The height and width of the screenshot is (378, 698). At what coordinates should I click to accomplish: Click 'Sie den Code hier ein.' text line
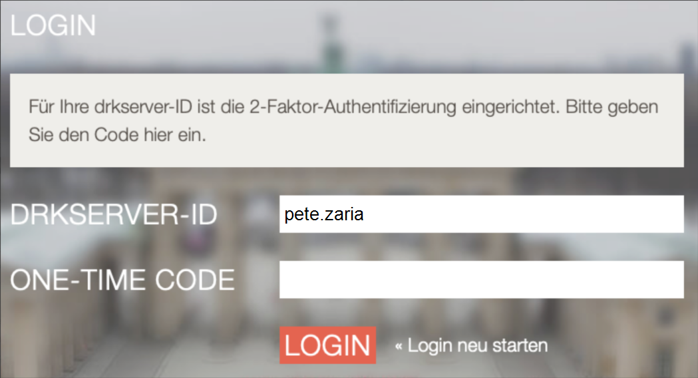[118, 135]
